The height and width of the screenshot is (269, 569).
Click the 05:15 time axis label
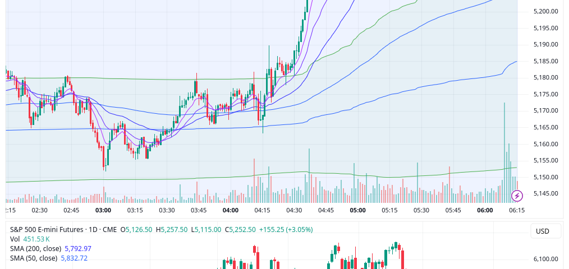[x=389, y=210]
